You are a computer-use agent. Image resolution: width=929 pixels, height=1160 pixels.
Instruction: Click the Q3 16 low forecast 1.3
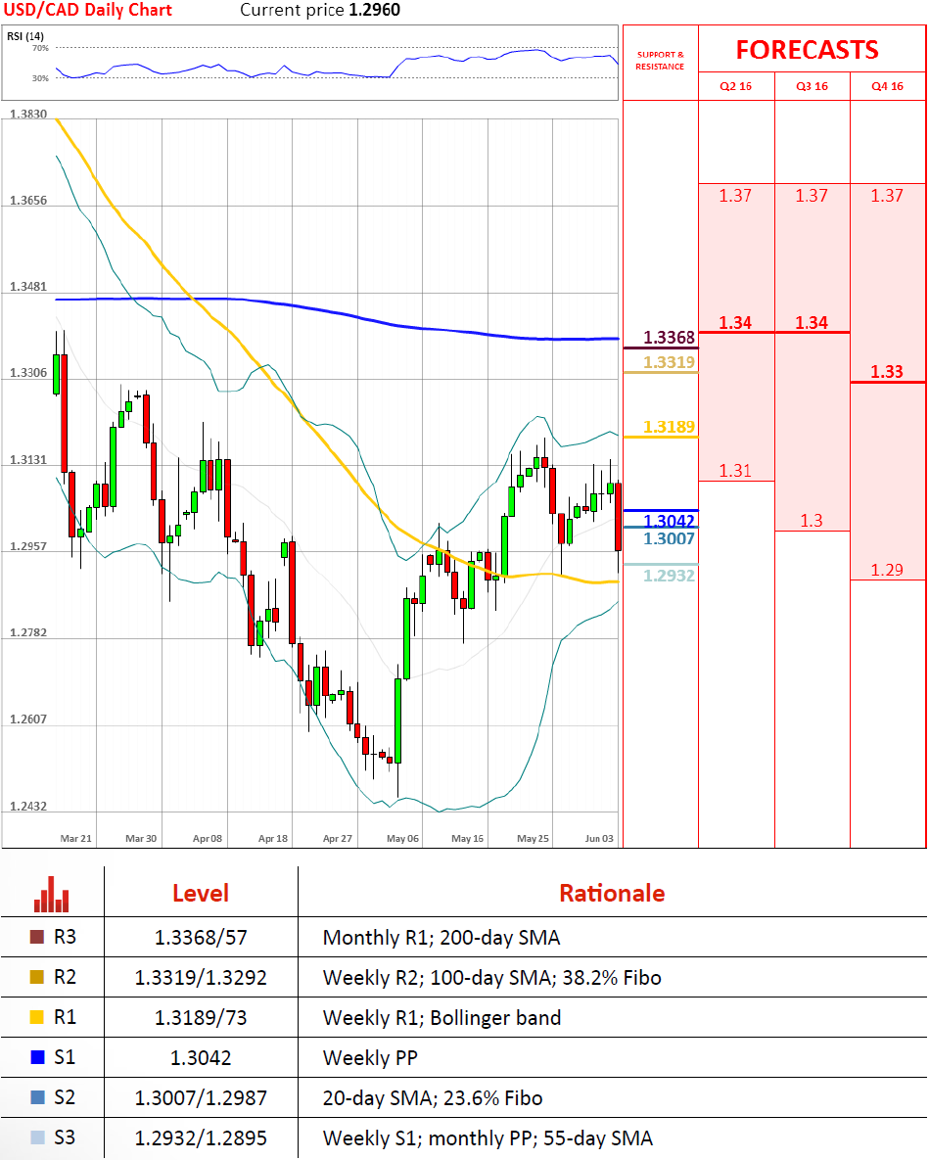point(812,521)
